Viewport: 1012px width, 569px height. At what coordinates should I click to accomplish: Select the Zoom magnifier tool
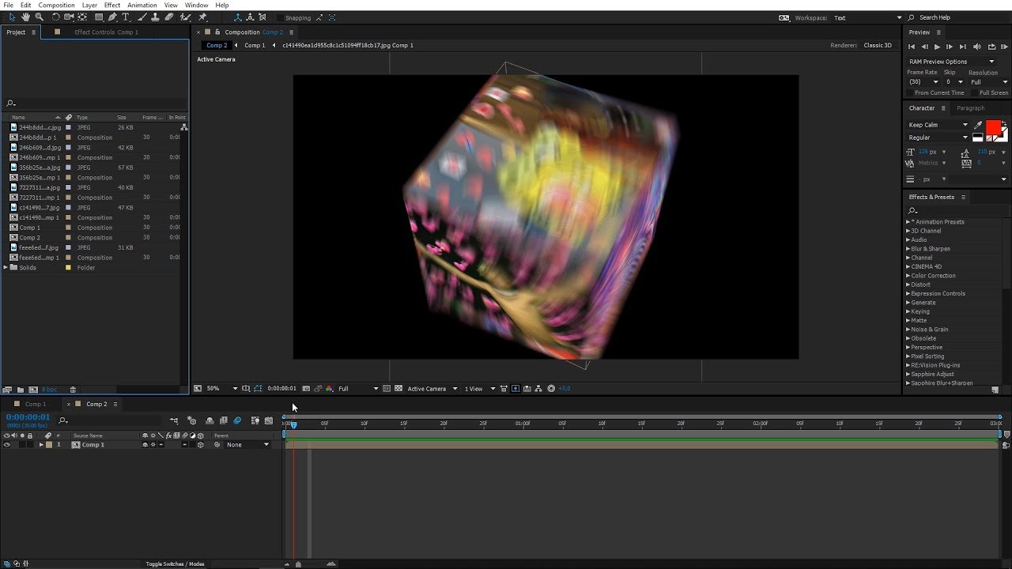pyautogui.click(x=39, y=17)
